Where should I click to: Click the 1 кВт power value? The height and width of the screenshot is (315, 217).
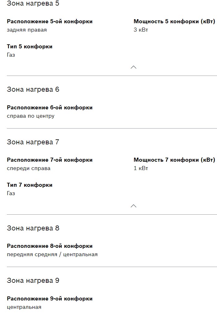pos(141,168)
